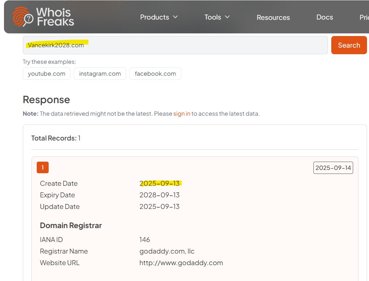Click the WhoisFreaks fingerprint logo
The height and width of the screenshot is (281, 369).
click(x=43, y=17)
